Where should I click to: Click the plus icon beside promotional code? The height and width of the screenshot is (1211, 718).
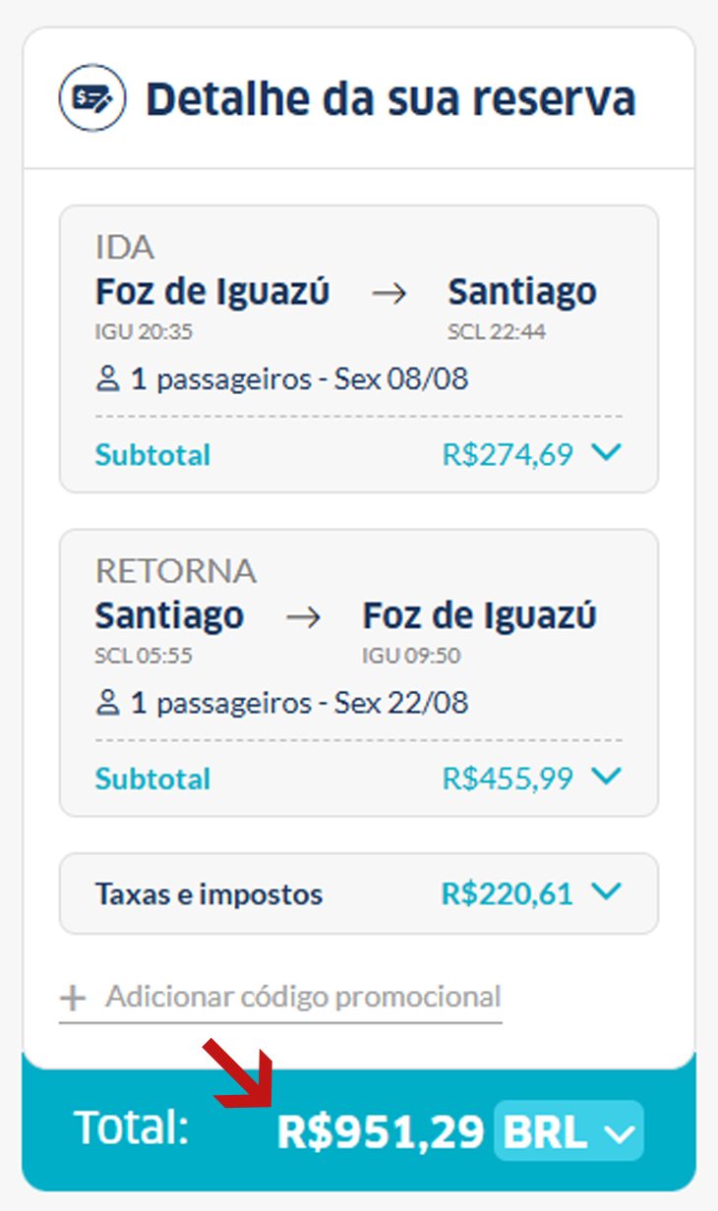73,999
